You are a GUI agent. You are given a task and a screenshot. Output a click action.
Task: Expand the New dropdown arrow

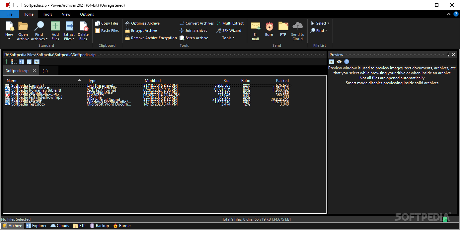click(x=9, y=39)
